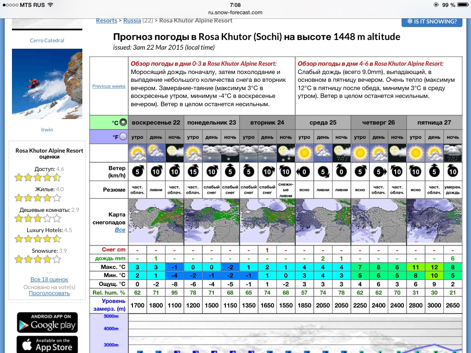
Task: Click the Дешевые комнаты star rating
Action: click(x=38, y=218)
